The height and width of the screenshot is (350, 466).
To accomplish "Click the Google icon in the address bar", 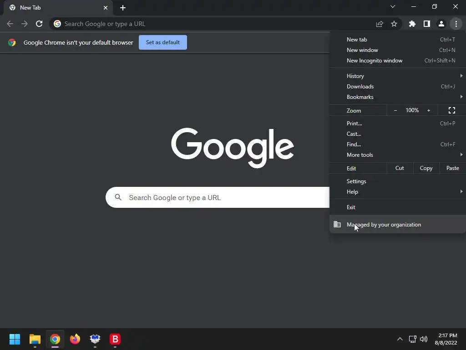I will (x=57, y=24).
